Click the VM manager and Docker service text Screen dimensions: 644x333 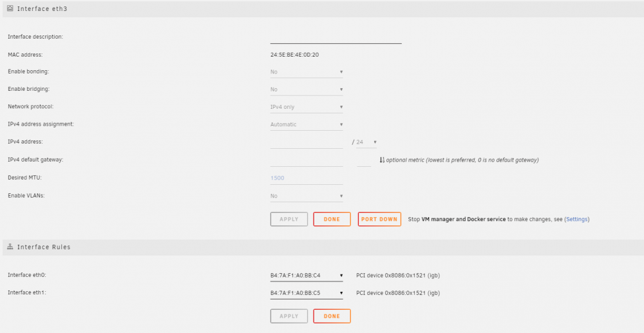[x=464, y=219]
